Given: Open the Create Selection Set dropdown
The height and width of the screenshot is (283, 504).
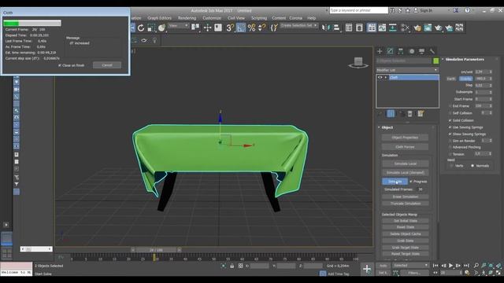Looking at the screenshot, I should click(x=298, y=25).
